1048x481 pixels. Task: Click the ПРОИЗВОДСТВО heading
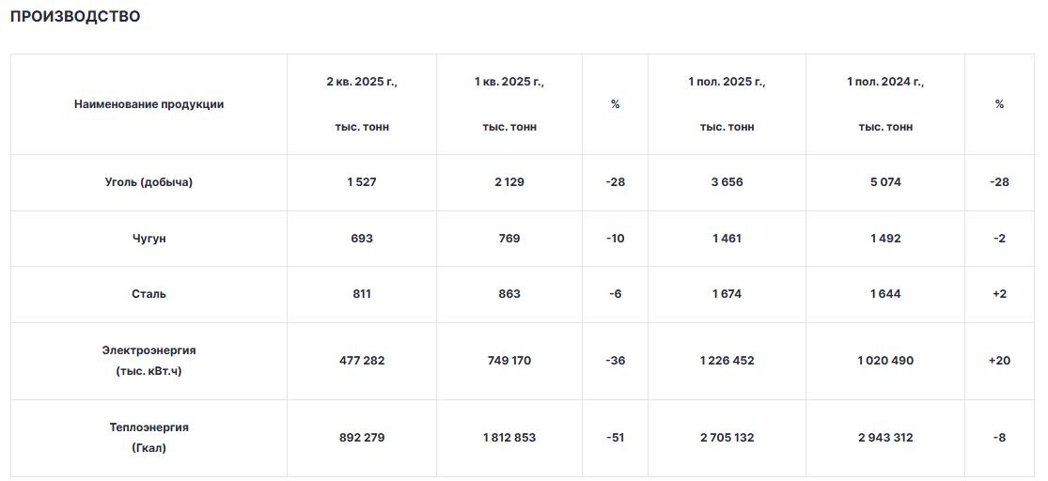(75, 17)
